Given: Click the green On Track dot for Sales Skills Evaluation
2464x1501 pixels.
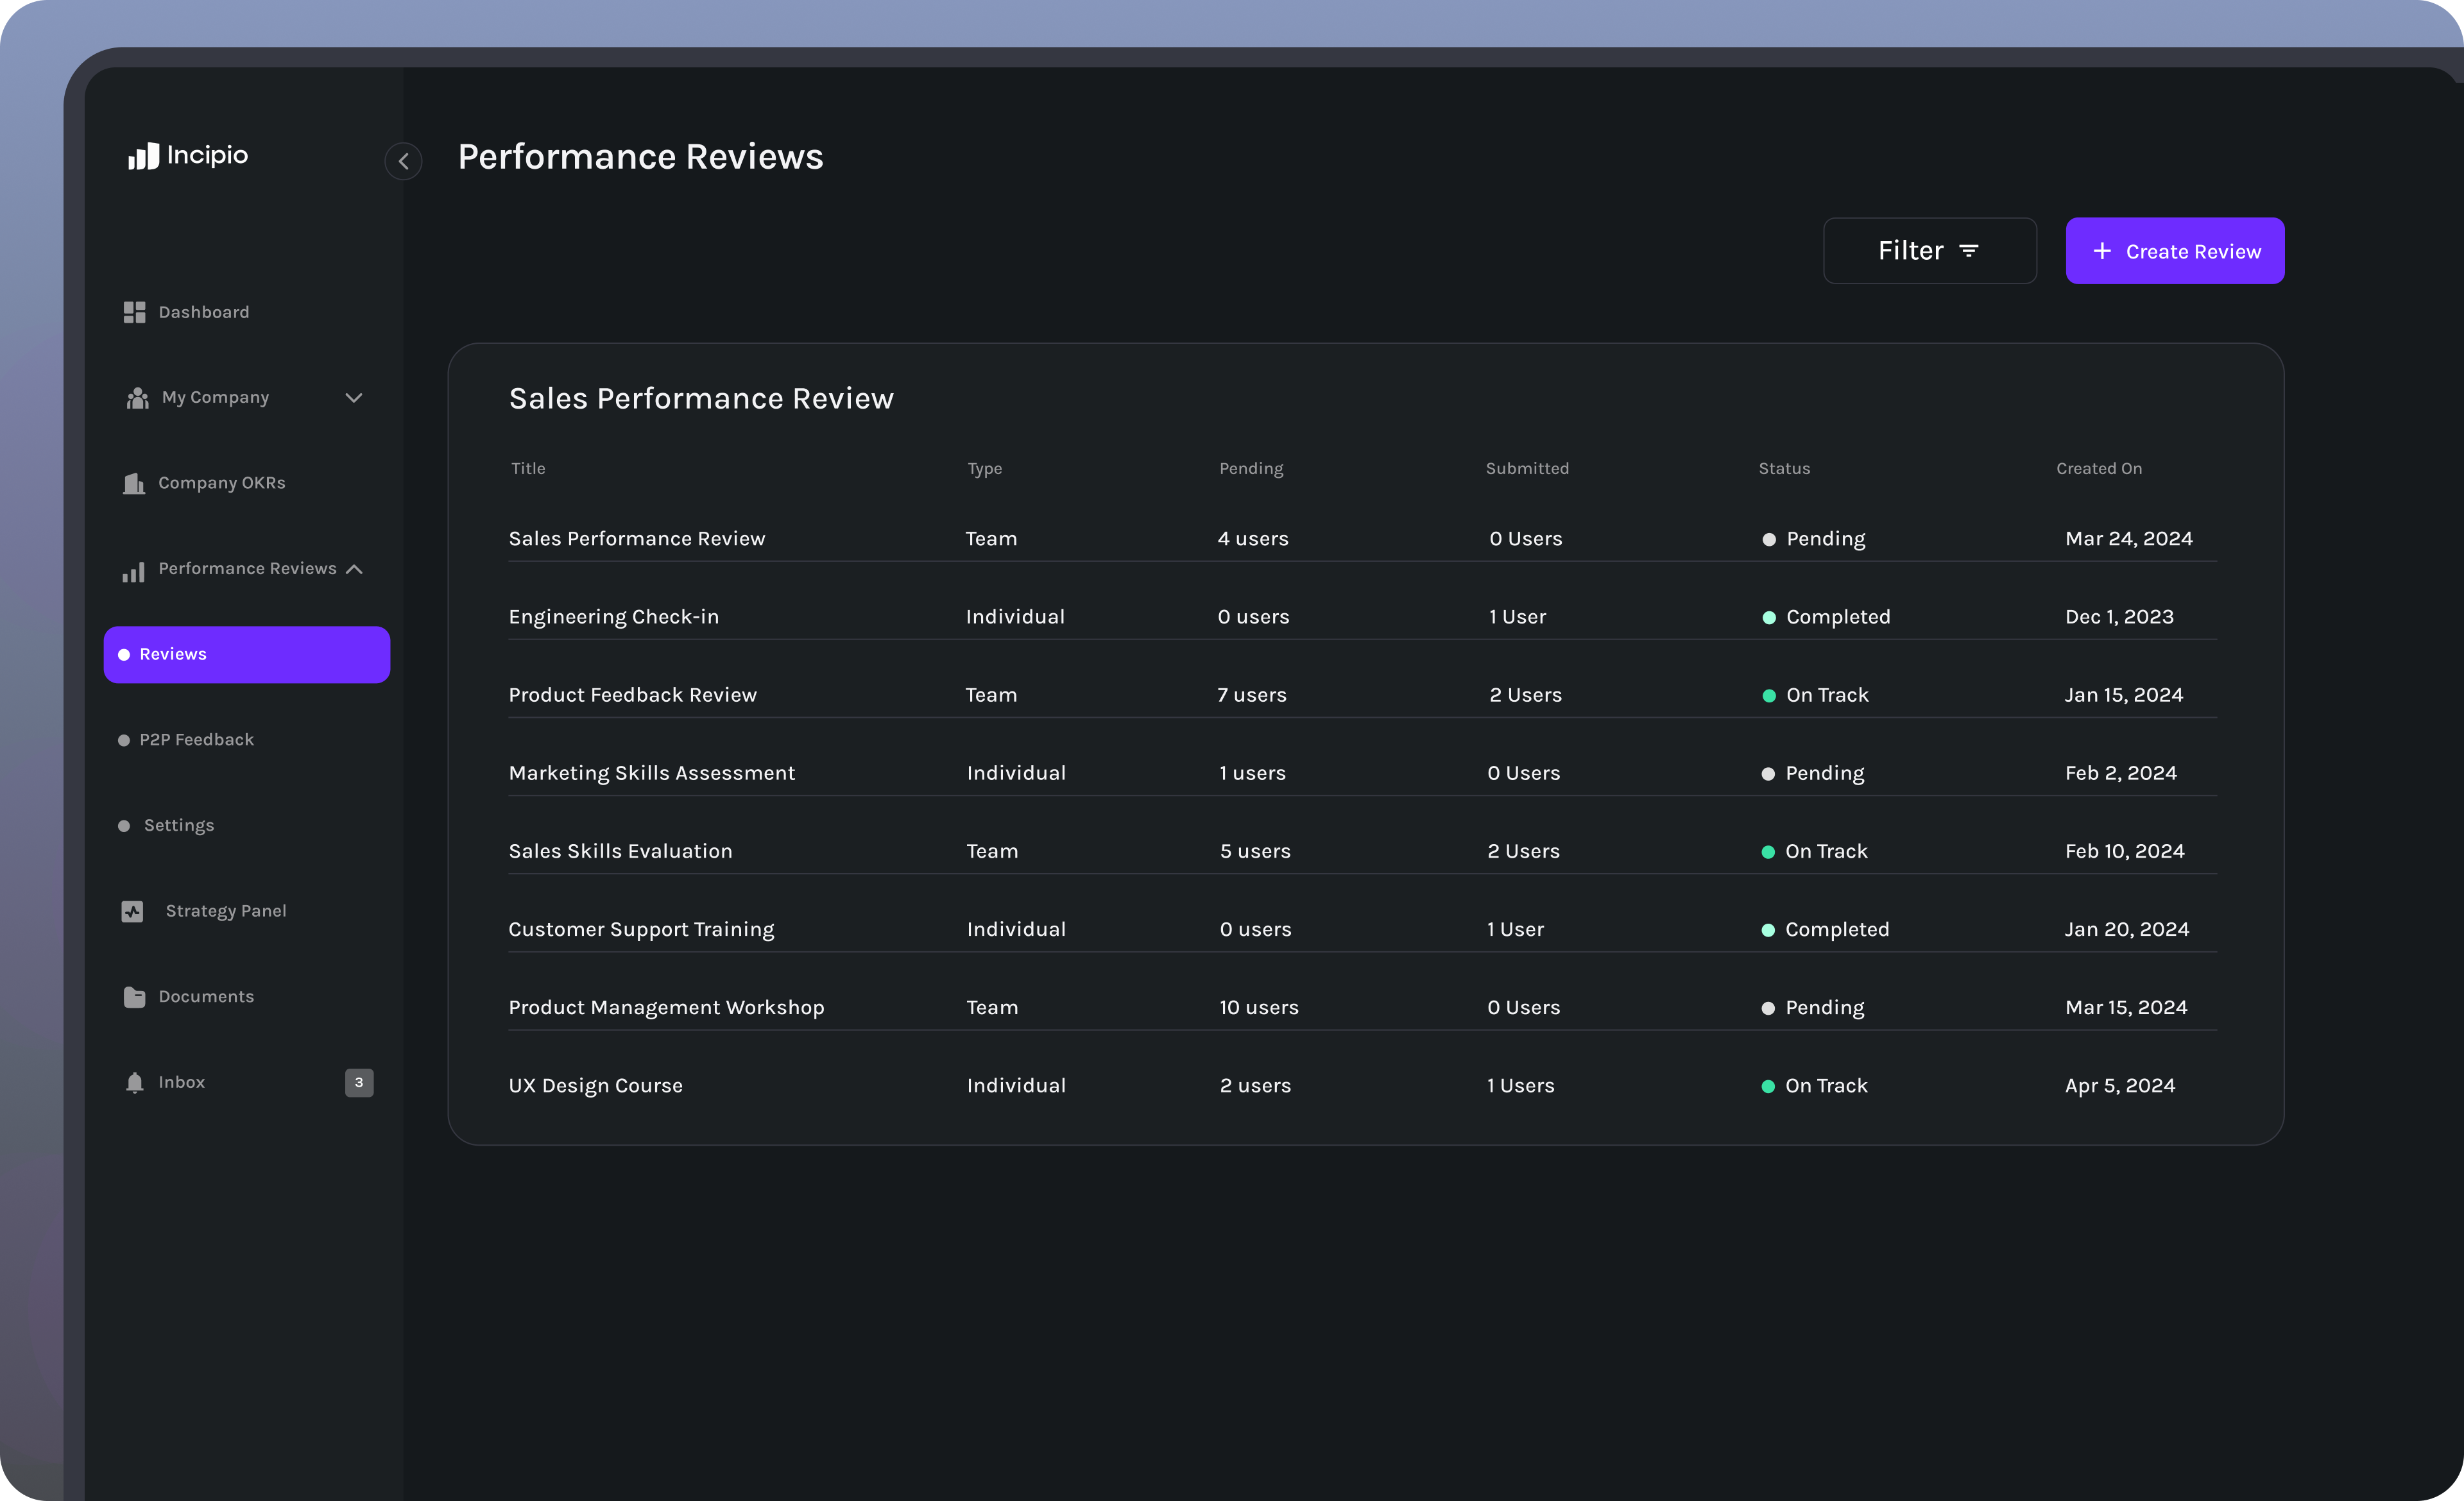Looking at the screenshot, I should [1768, 851].
